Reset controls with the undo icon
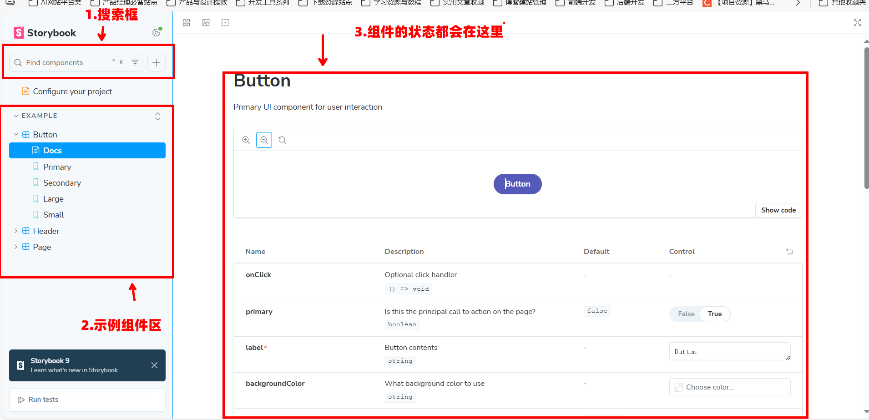Image resolution: width=869 pixels, height=420 pixels. pos(789,252)
